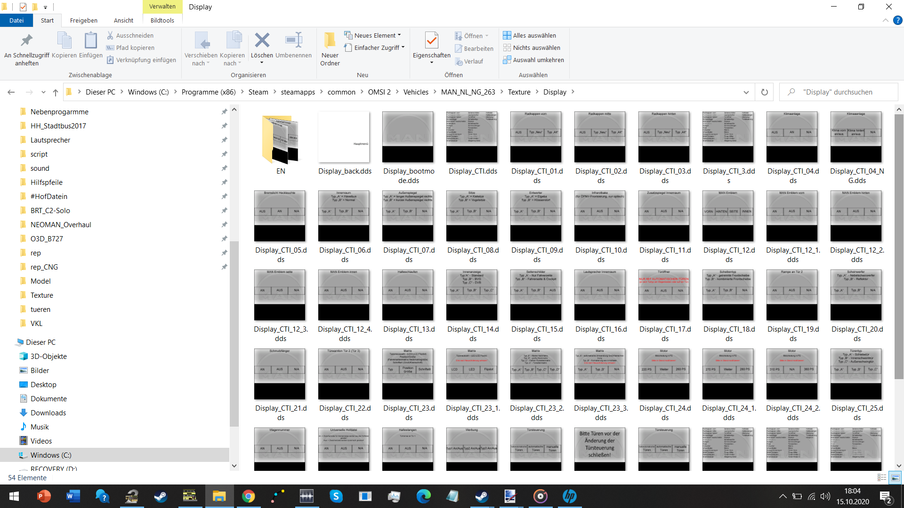Unpin the Nebenprogarmme quick access folder
Viewport: 904px width, 508px height.
224,111
